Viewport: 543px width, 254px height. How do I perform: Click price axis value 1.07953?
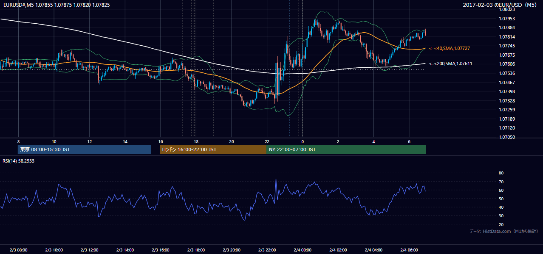coord(507,19)
